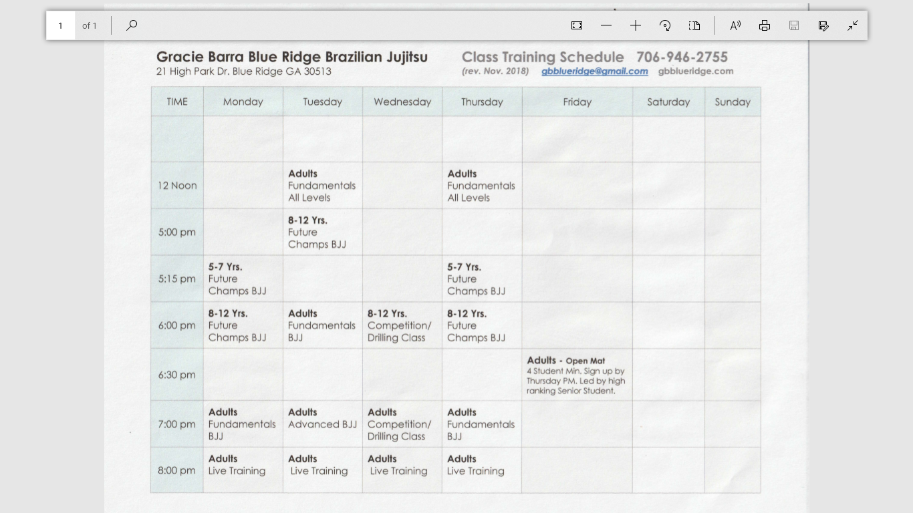Click the Saturday column header
The width and height of the screenshot is (913, 513).
[x=668, y=102]
